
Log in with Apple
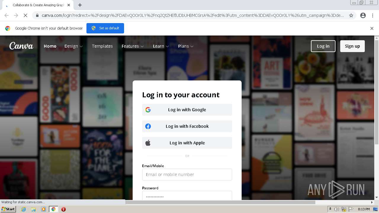187,143
